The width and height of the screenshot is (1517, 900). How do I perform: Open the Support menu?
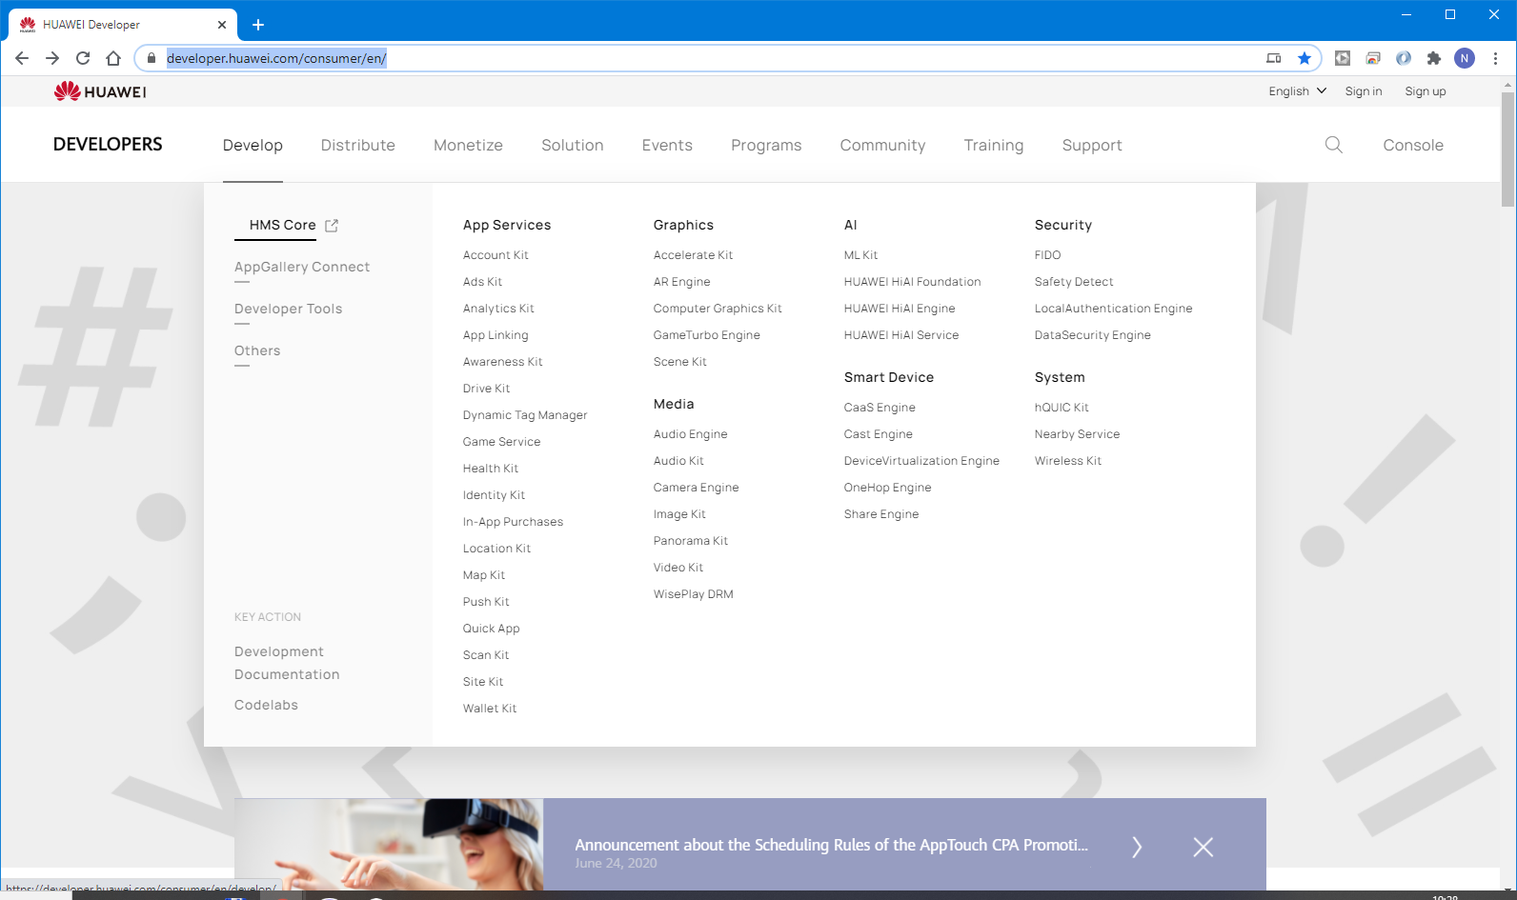pyautogui.click(x=1092, y=145)
